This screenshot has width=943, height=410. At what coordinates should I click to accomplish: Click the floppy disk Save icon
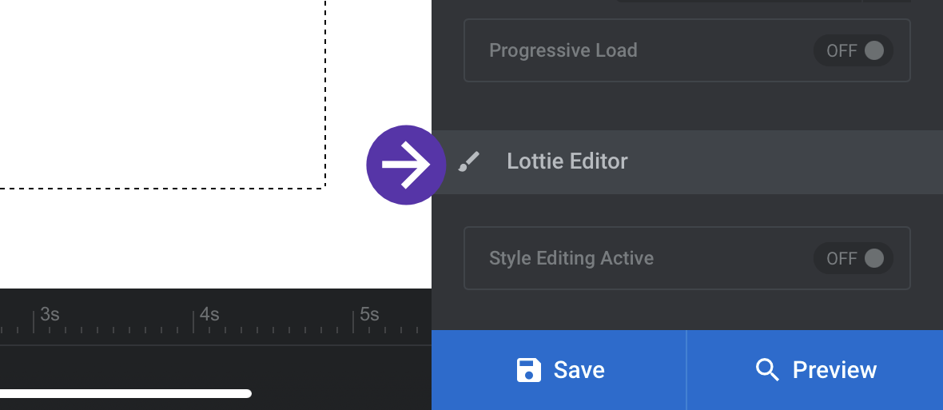(x=528, y=370)
